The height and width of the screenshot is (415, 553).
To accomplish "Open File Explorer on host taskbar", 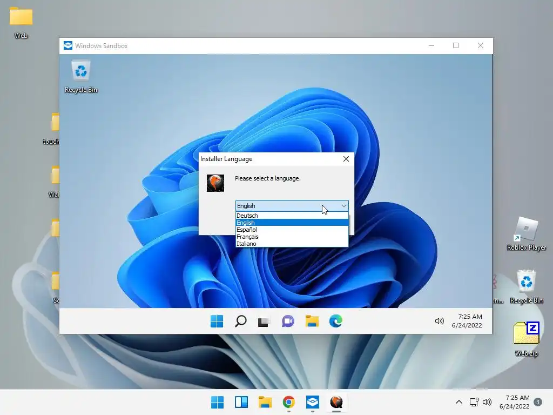I will 265,402.
